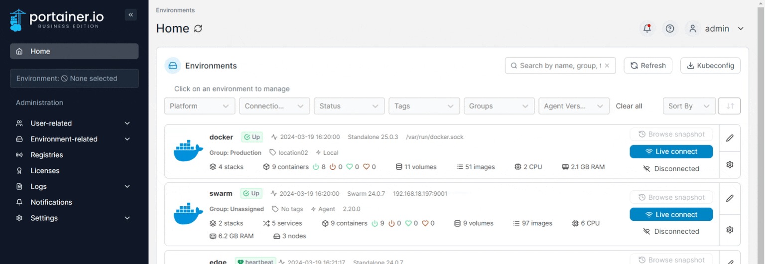Click the docker environment name
Image resolution: width=765 pixels, height=264 pixels.
coord(221,137)
